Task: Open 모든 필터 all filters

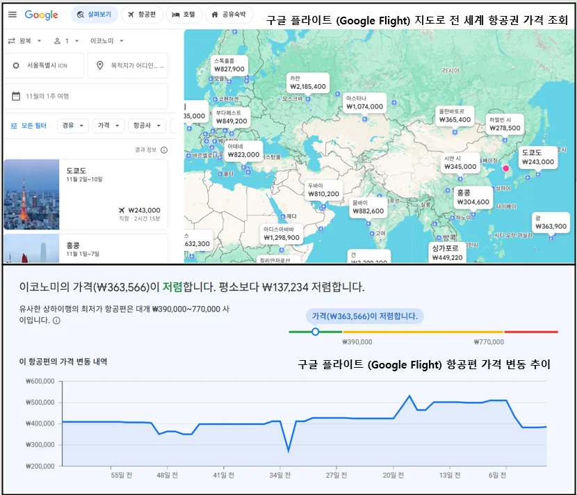Action: click(29, 126)
